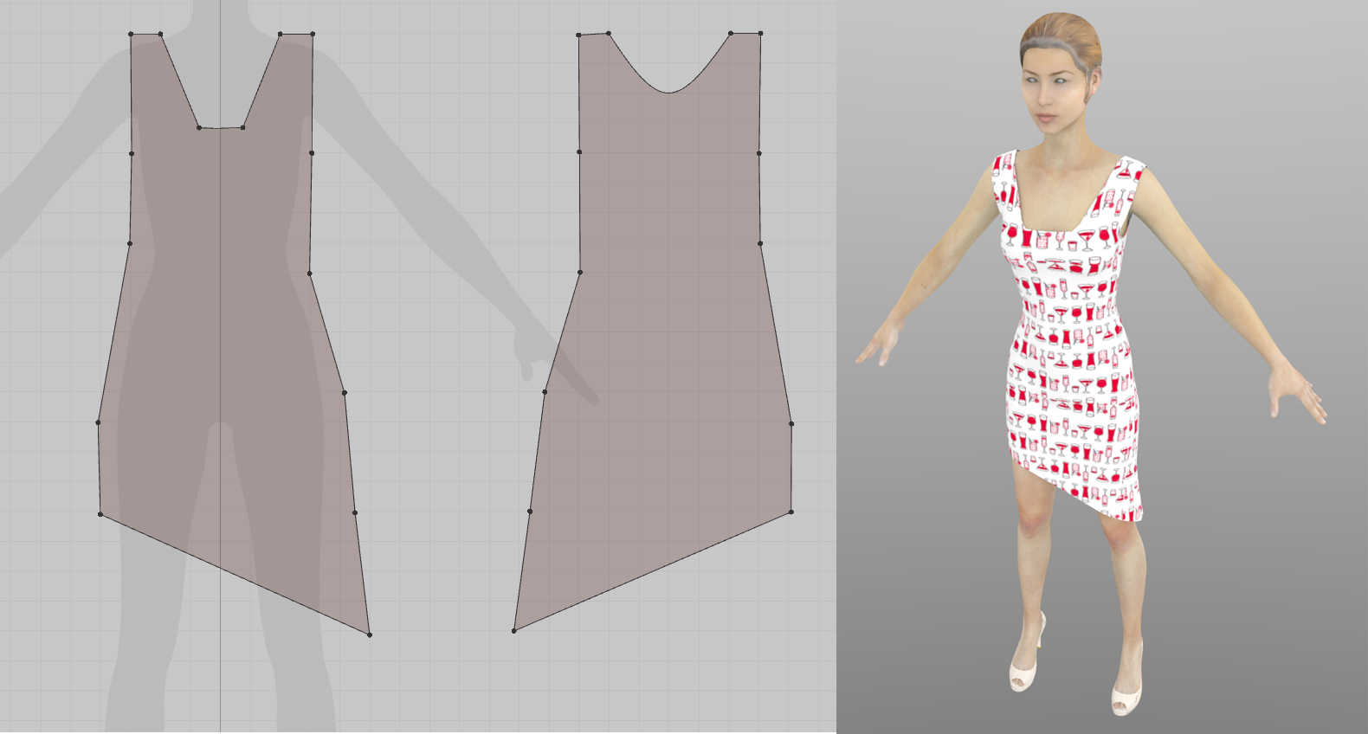Image resolution: width=1368 pixels, height=734 pixels.
Task: Select the slanted hem edge of right pattern
Action: 653,572
